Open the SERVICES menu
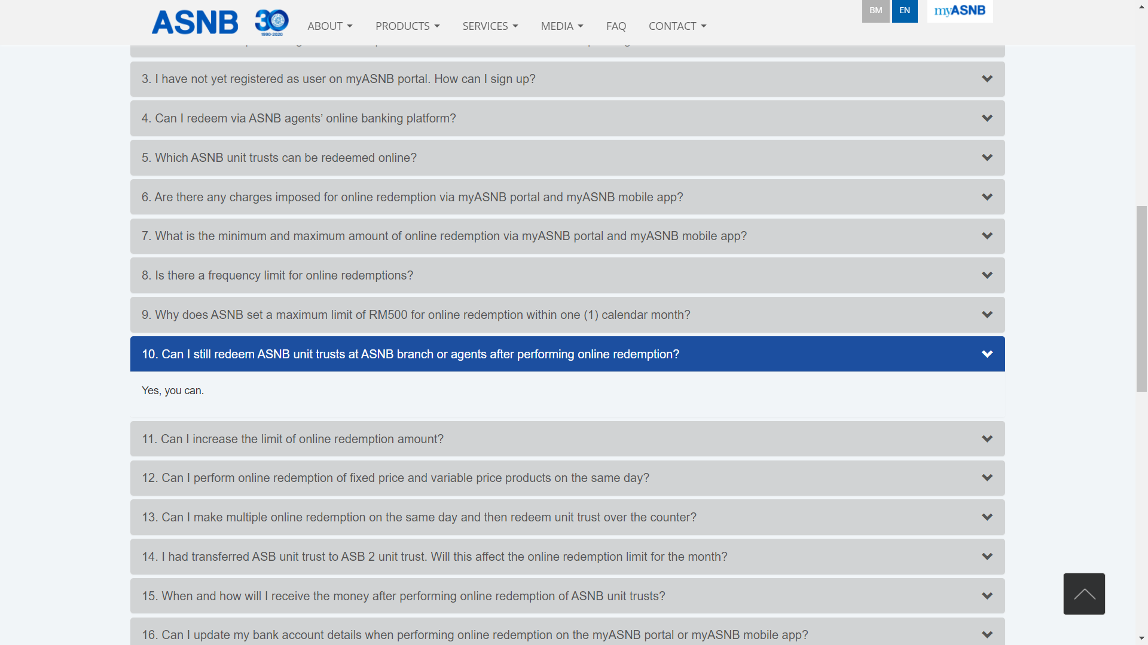Viewport: 1148px width, 645px height. [x=490, y=26]
